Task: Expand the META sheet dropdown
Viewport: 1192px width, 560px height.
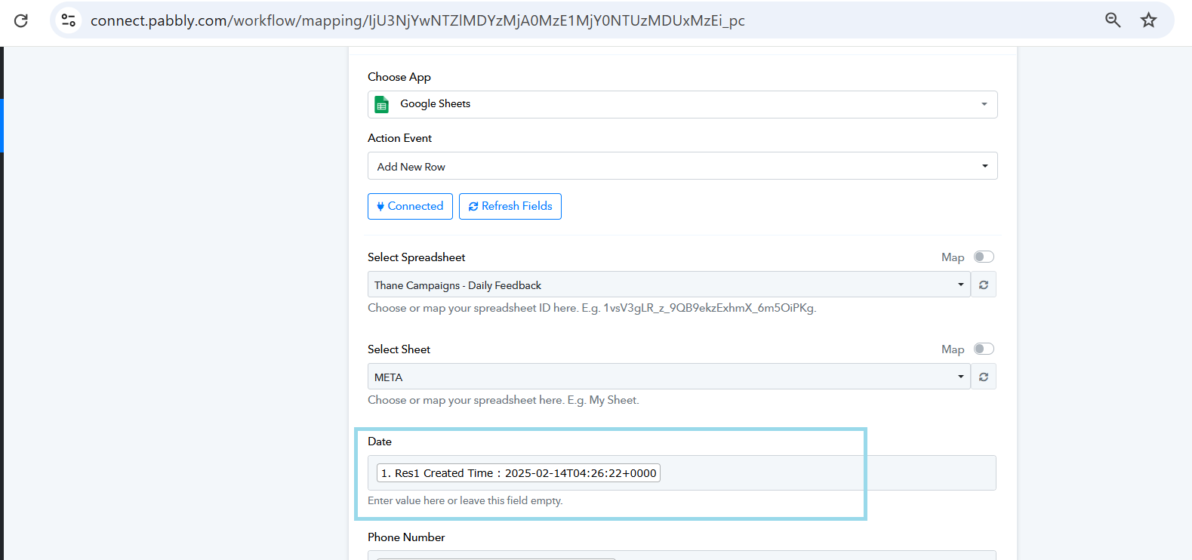Action: point(669,377)
